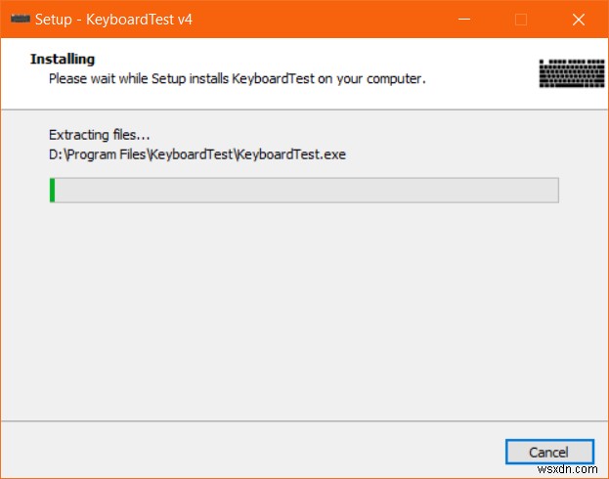This screenshot has width=609, height=479.
Task: Click the "KeyboardTest.exe" filename in the path
Action: click(x=291, y=153)
